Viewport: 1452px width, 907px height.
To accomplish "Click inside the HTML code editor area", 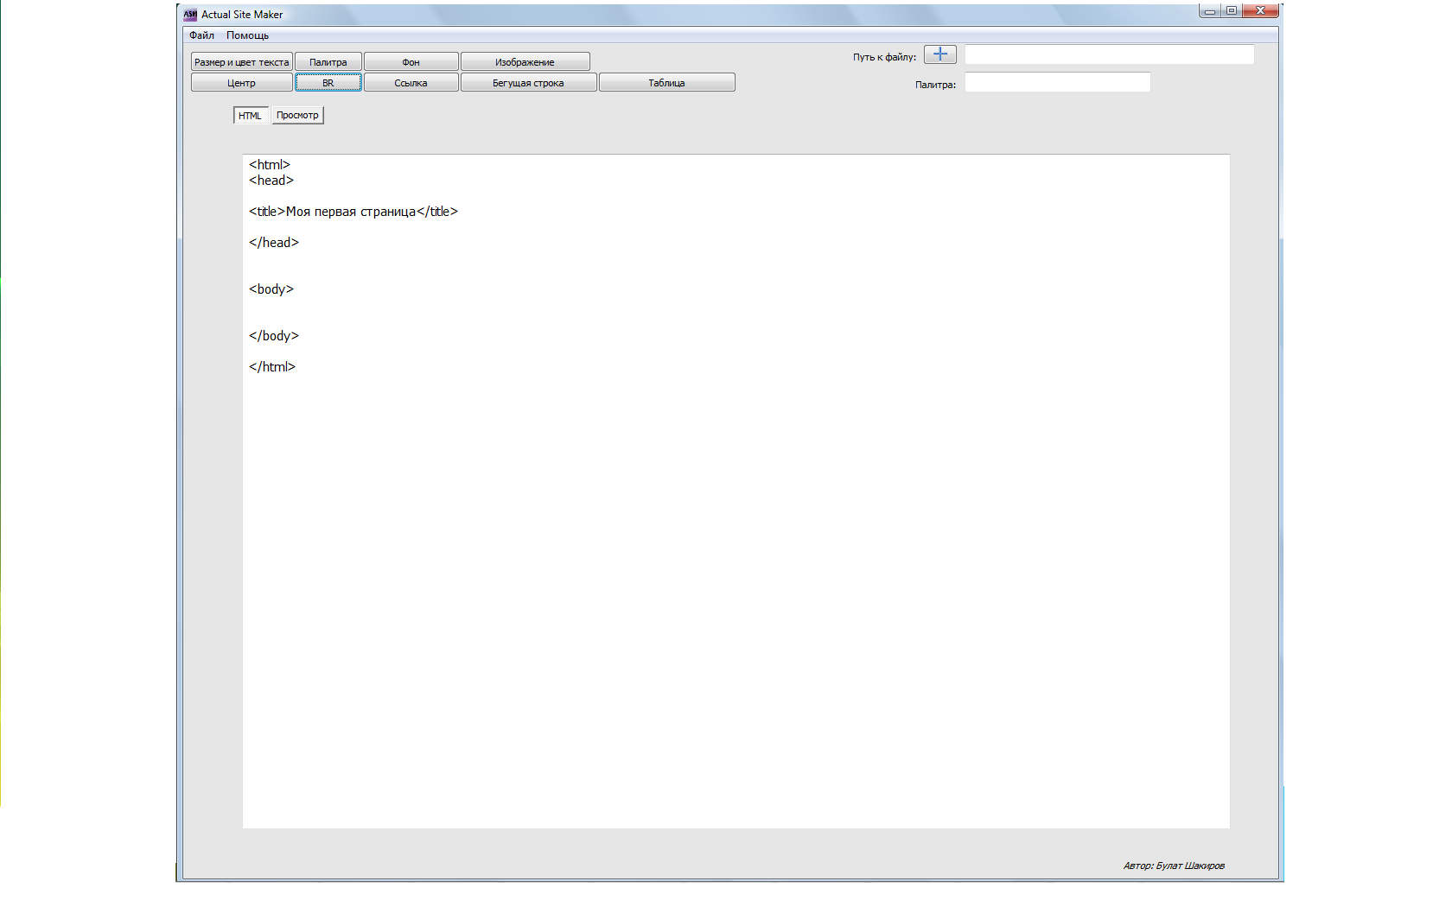I will point(736,491).
